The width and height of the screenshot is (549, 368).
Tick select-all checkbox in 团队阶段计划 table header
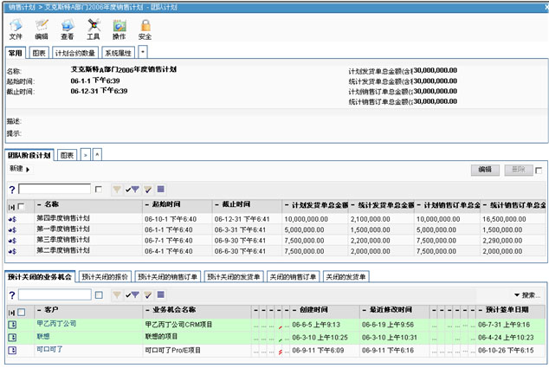pyautogui.click(x=22, y=205)
